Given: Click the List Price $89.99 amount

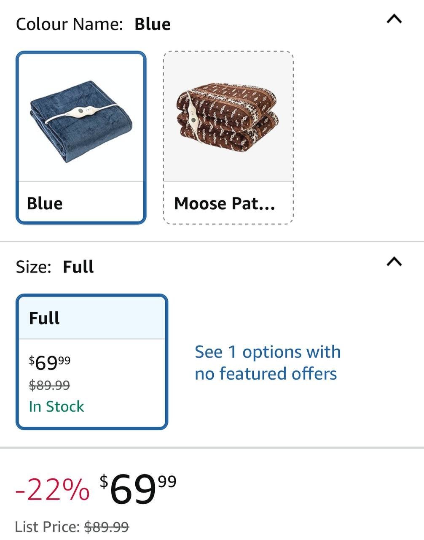Looking at the screenshot, I should pos(107,527).
